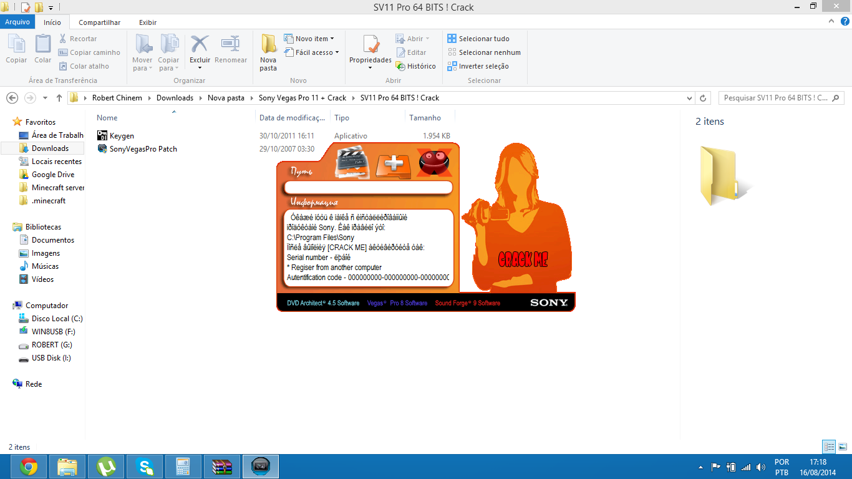Click the volume icon in system tray
The image size is (852, 479).
(x=760, y=467)
